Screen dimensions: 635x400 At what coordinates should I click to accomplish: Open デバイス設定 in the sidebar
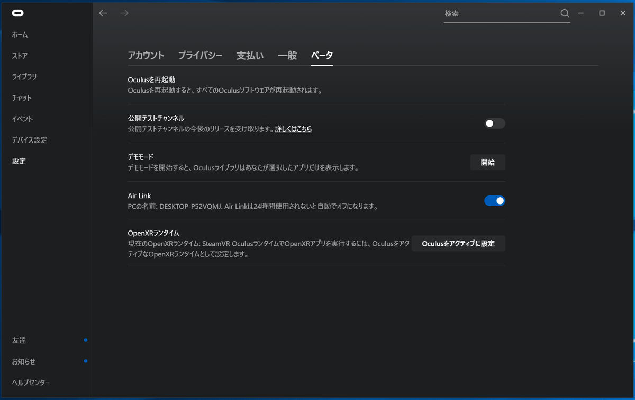click(30, 140)
